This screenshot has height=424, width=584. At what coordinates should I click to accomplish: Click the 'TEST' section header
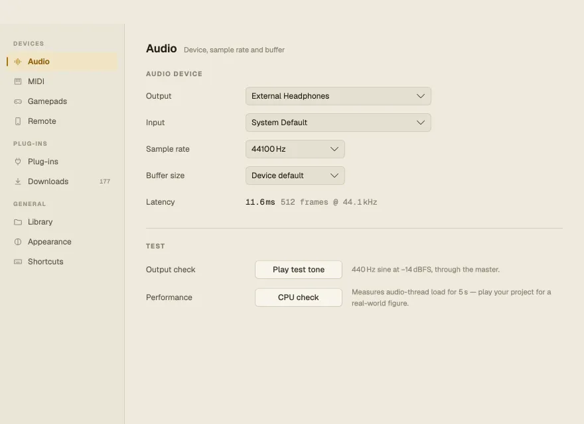155,246
